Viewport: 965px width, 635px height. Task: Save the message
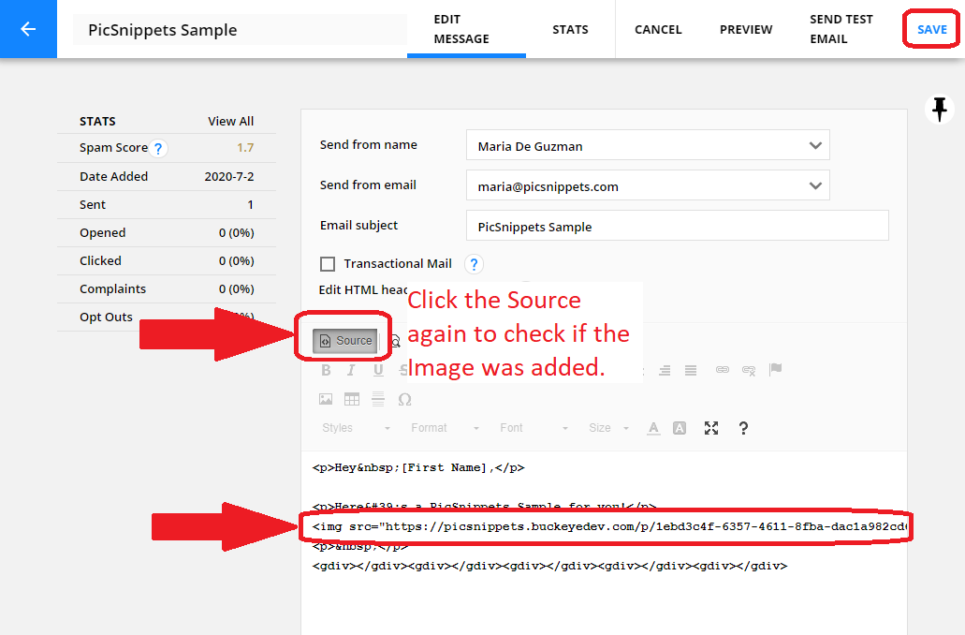pyautogui.click(x=931, y=29)
